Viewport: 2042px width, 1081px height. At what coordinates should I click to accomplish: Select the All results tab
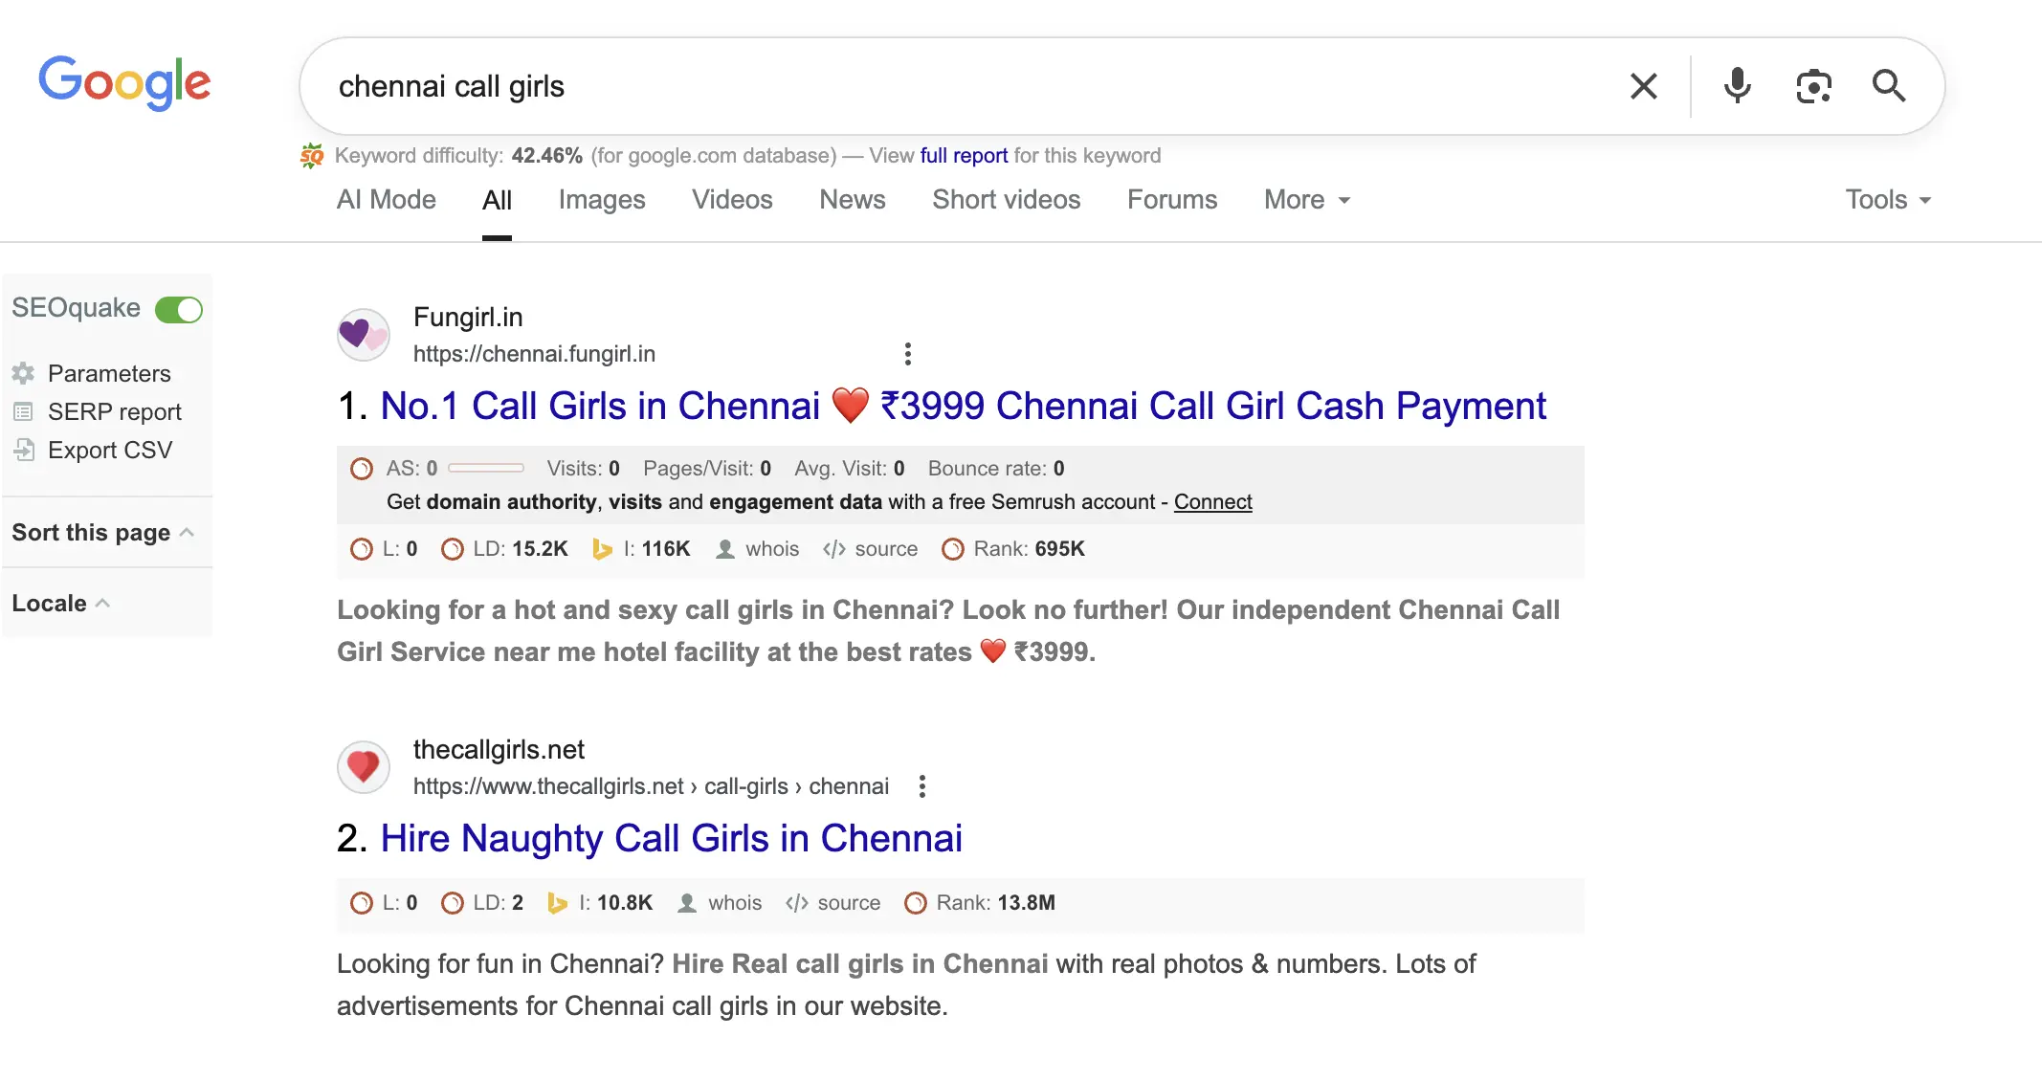tap(497, 200)
